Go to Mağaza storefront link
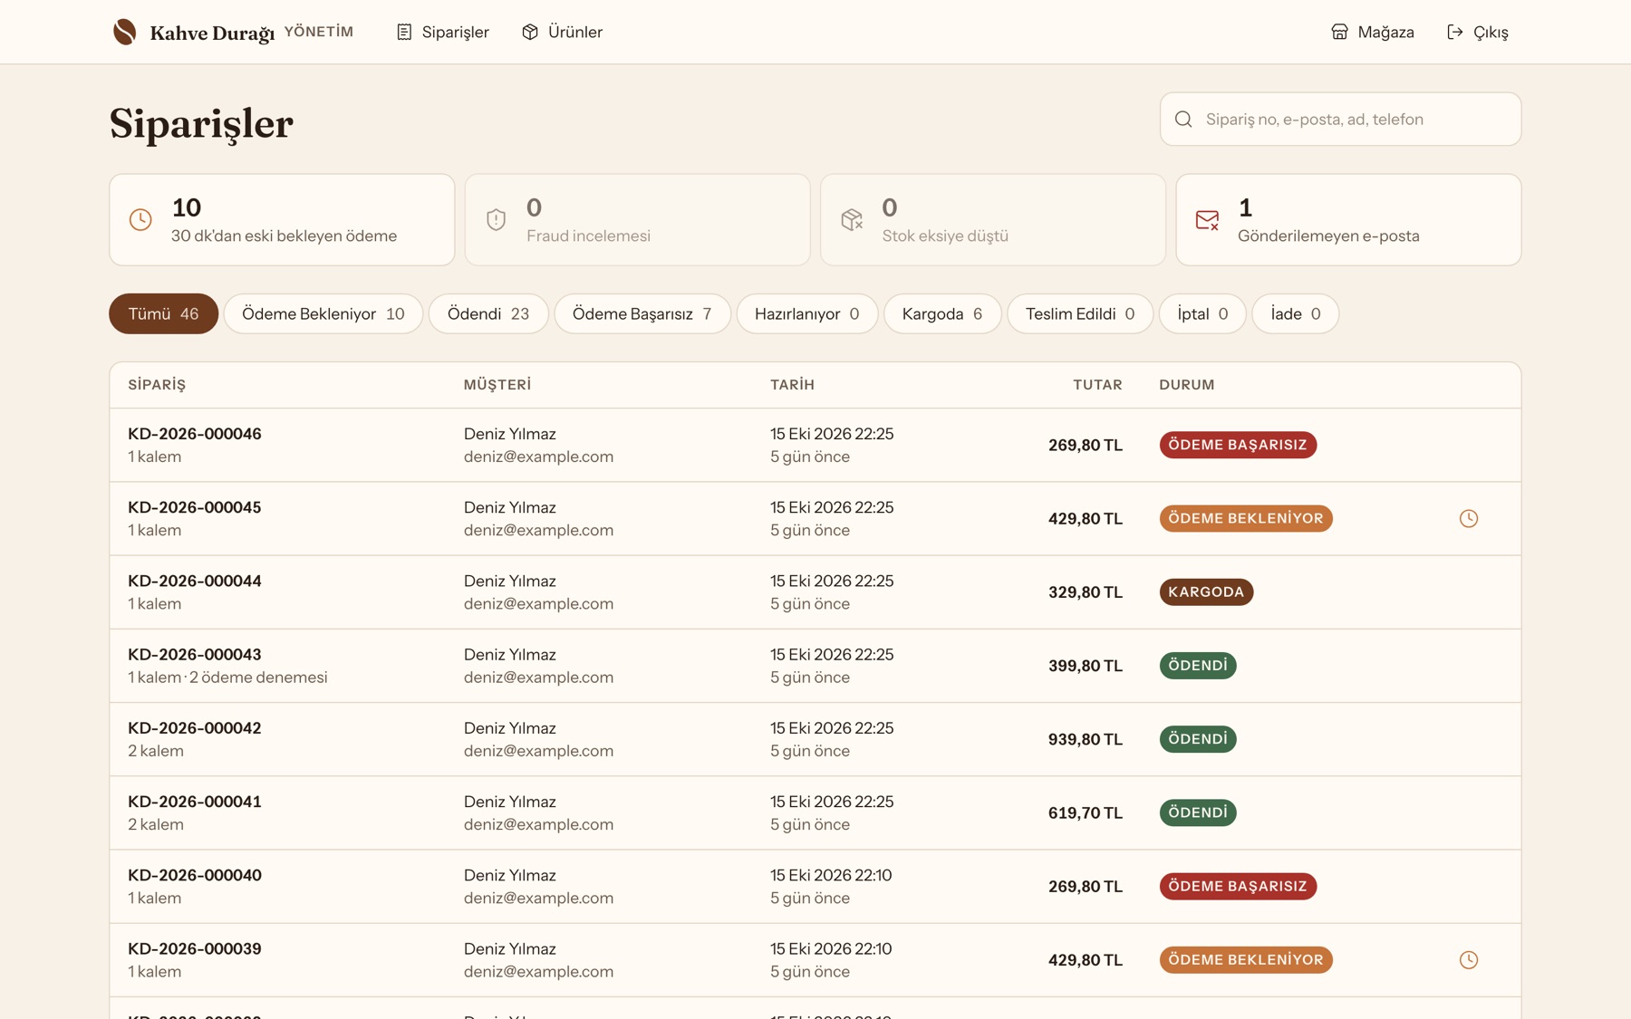 coord(1373,32)
